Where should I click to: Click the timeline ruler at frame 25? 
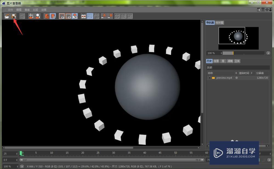[x=98, y=153]
